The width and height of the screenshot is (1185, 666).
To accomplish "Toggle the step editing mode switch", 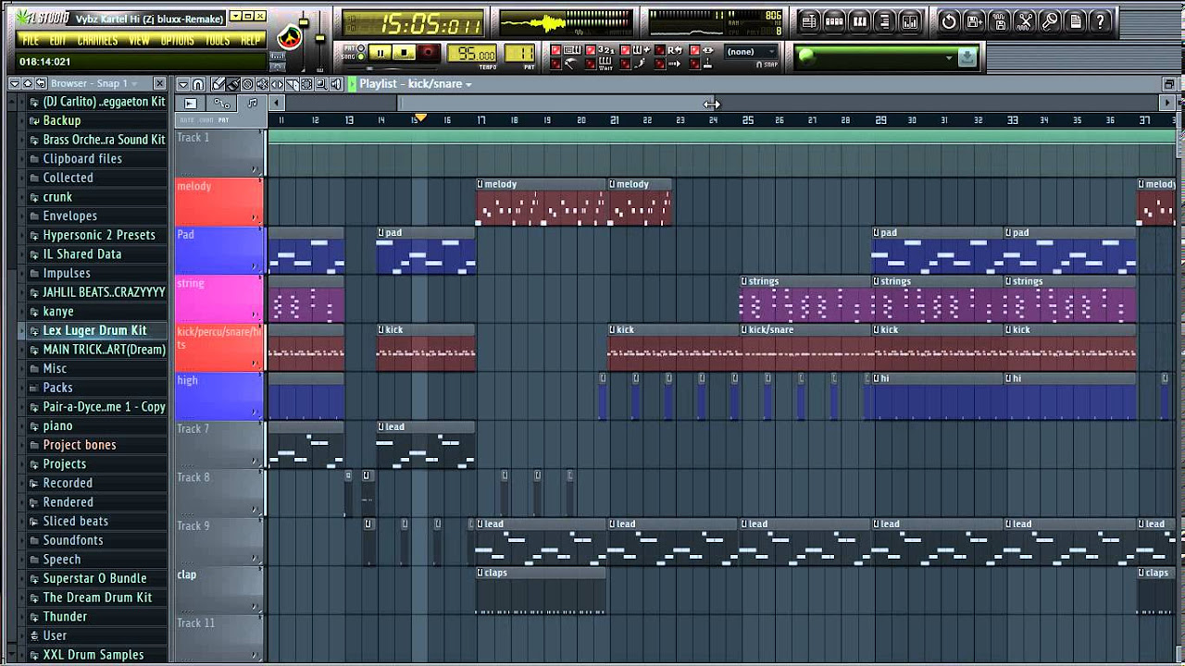I will point(625,64).
